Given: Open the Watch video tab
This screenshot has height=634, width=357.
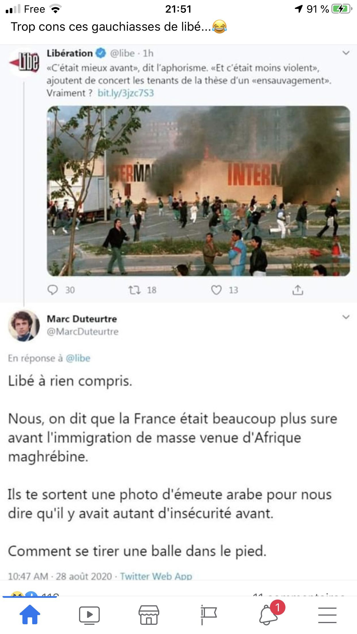Looking at the screenshot, I should pos(89,615).
